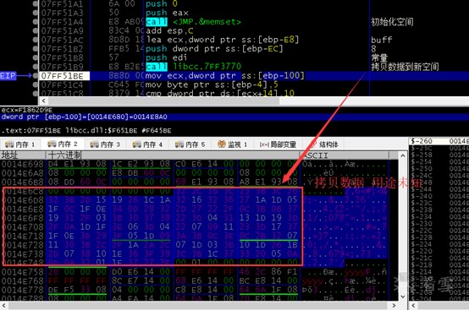The height and width of the screenshot is (310, 469).
Task: Click the stack panel scrollbar left arrow
Action: click(x=414, y=306)
